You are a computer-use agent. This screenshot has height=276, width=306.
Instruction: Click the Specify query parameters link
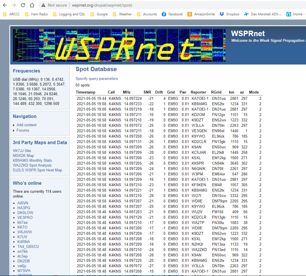tap(97, 79)
